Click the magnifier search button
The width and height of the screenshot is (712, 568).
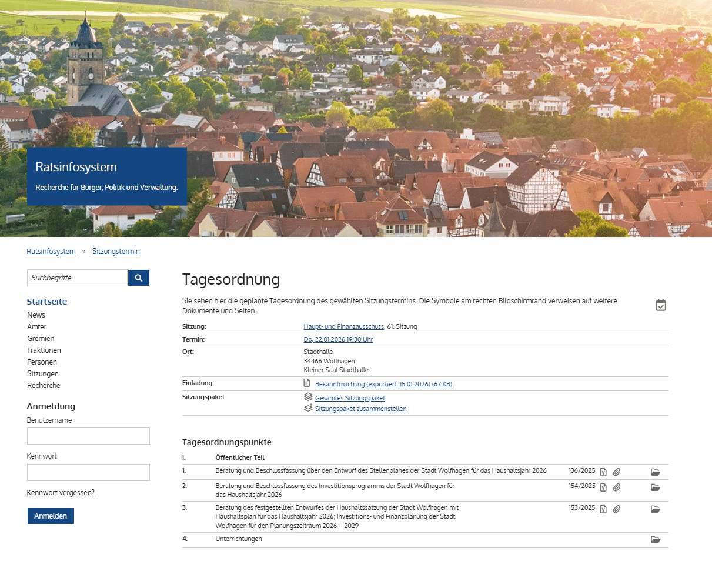coord(139,278)
